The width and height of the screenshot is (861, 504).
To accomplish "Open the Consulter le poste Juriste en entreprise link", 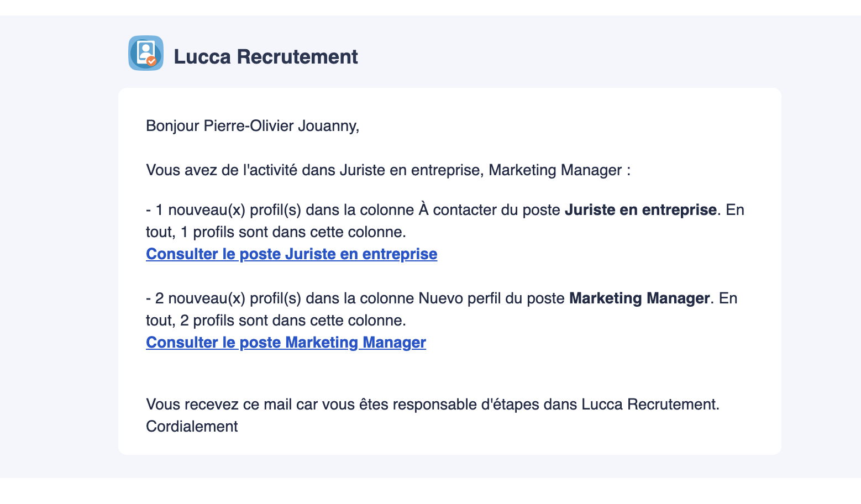I will tap(291, 254).
